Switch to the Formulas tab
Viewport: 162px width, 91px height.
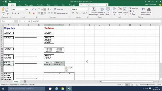point(40,5)
